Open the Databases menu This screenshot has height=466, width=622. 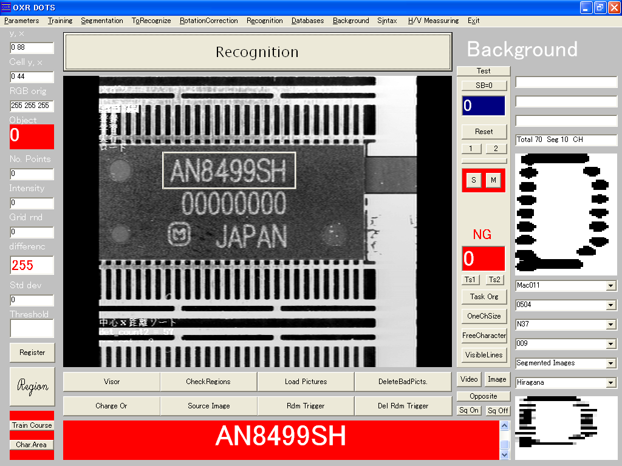click(307, 21)
